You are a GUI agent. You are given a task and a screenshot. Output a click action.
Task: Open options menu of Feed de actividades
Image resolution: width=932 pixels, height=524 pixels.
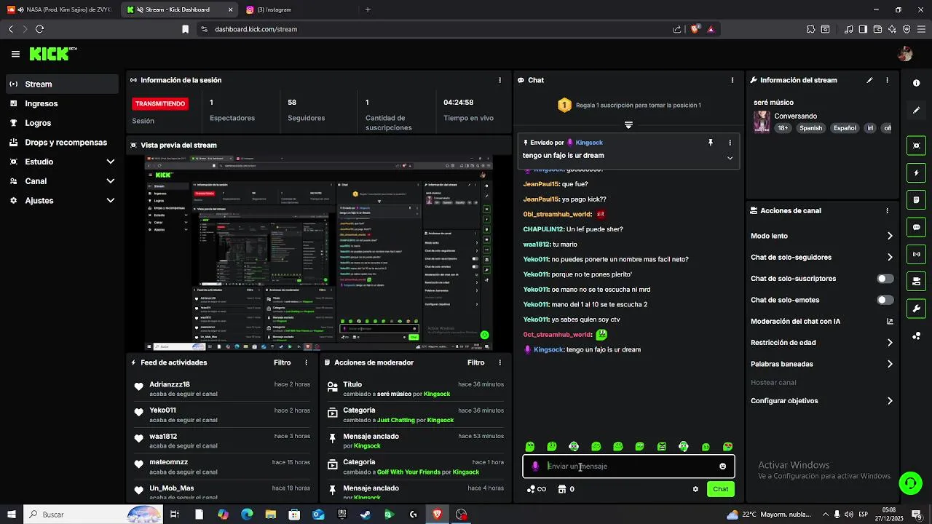(x=306, y=362)
